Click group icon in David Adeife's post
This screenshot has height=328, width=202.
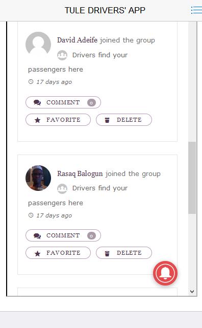[62, 55]
